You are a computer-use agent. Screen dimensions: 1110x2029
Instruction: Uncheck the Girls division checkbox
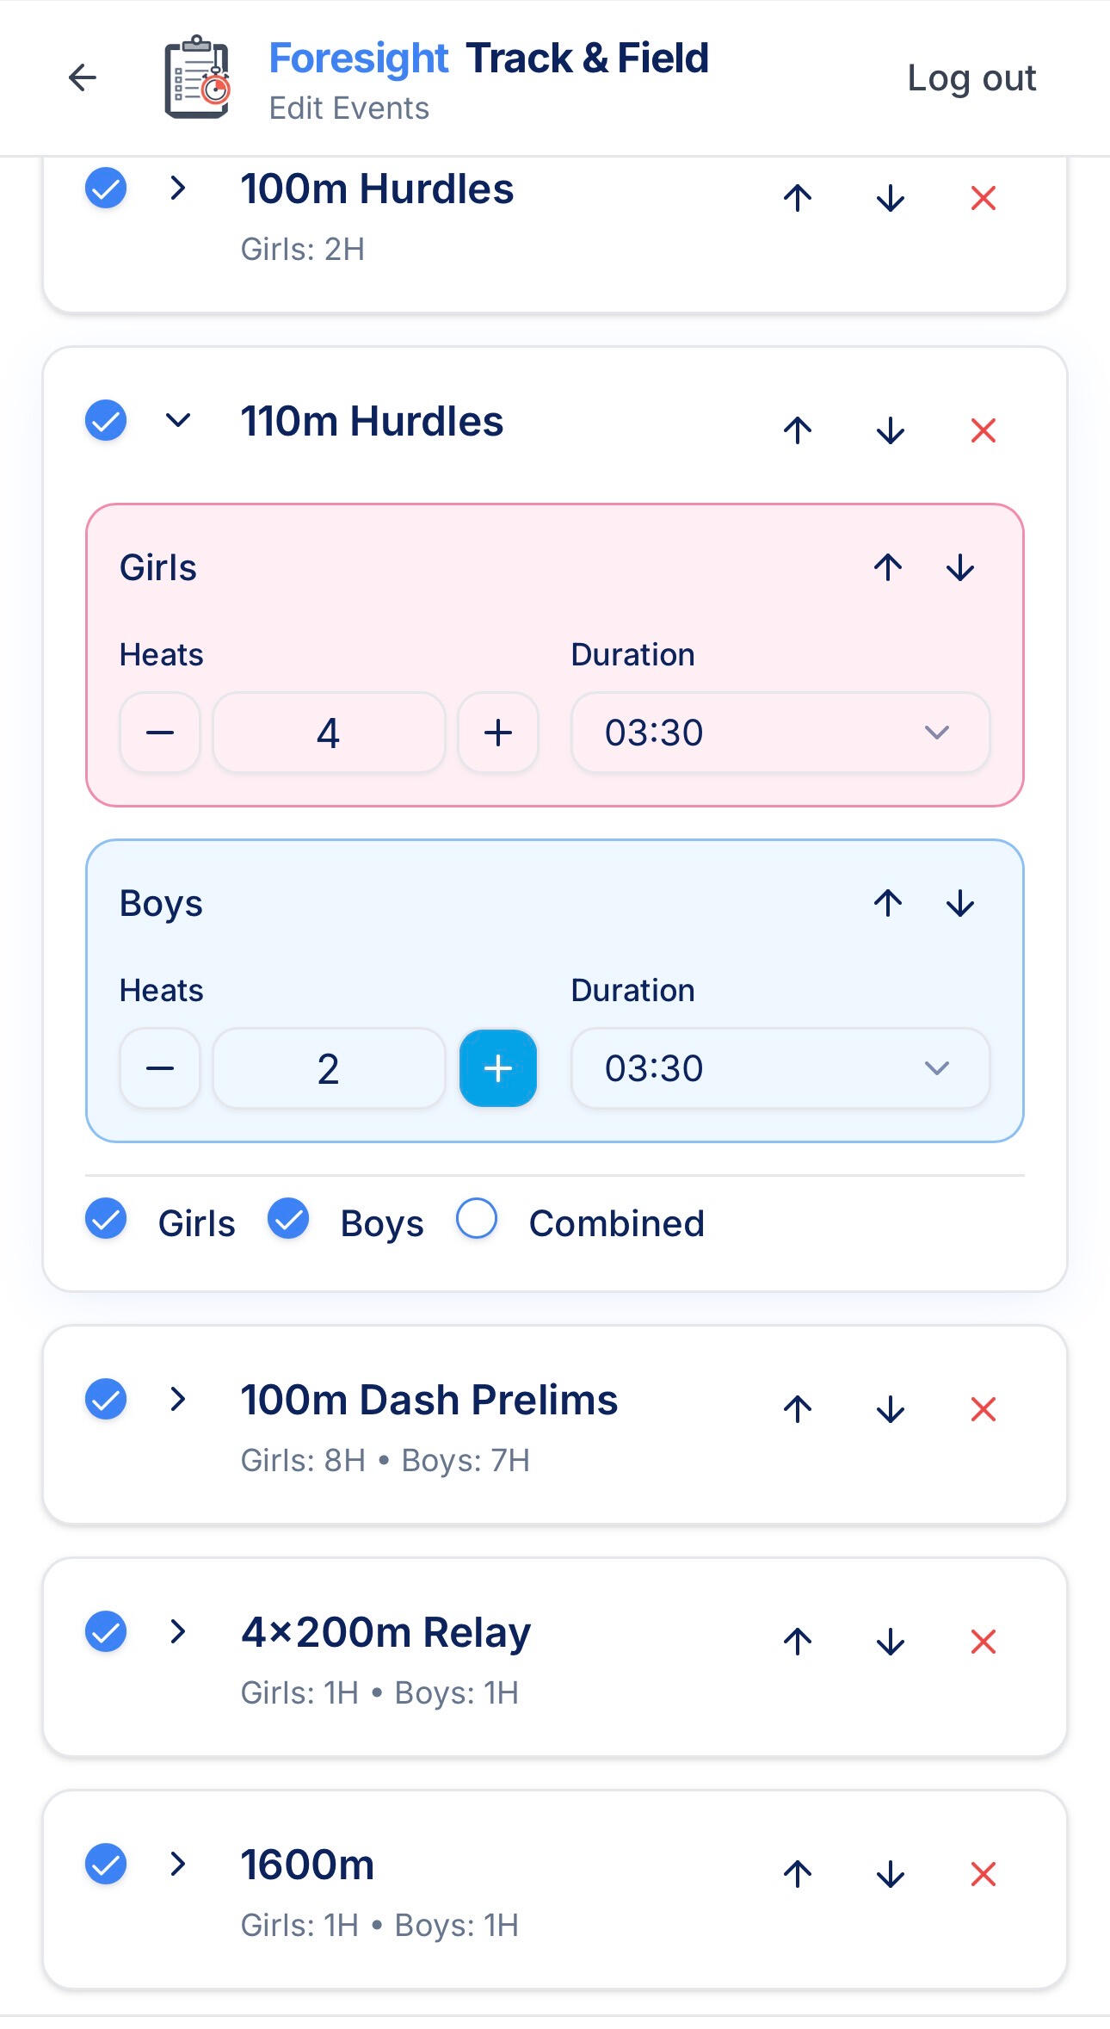[x=106, y=1219]
